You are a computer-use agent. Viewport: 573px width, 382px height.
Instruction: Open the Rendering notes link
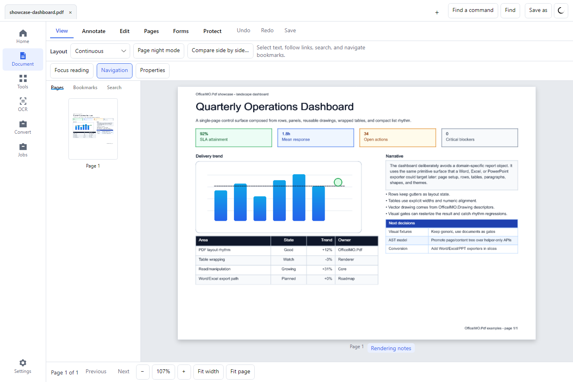click(x=391, y=348)
